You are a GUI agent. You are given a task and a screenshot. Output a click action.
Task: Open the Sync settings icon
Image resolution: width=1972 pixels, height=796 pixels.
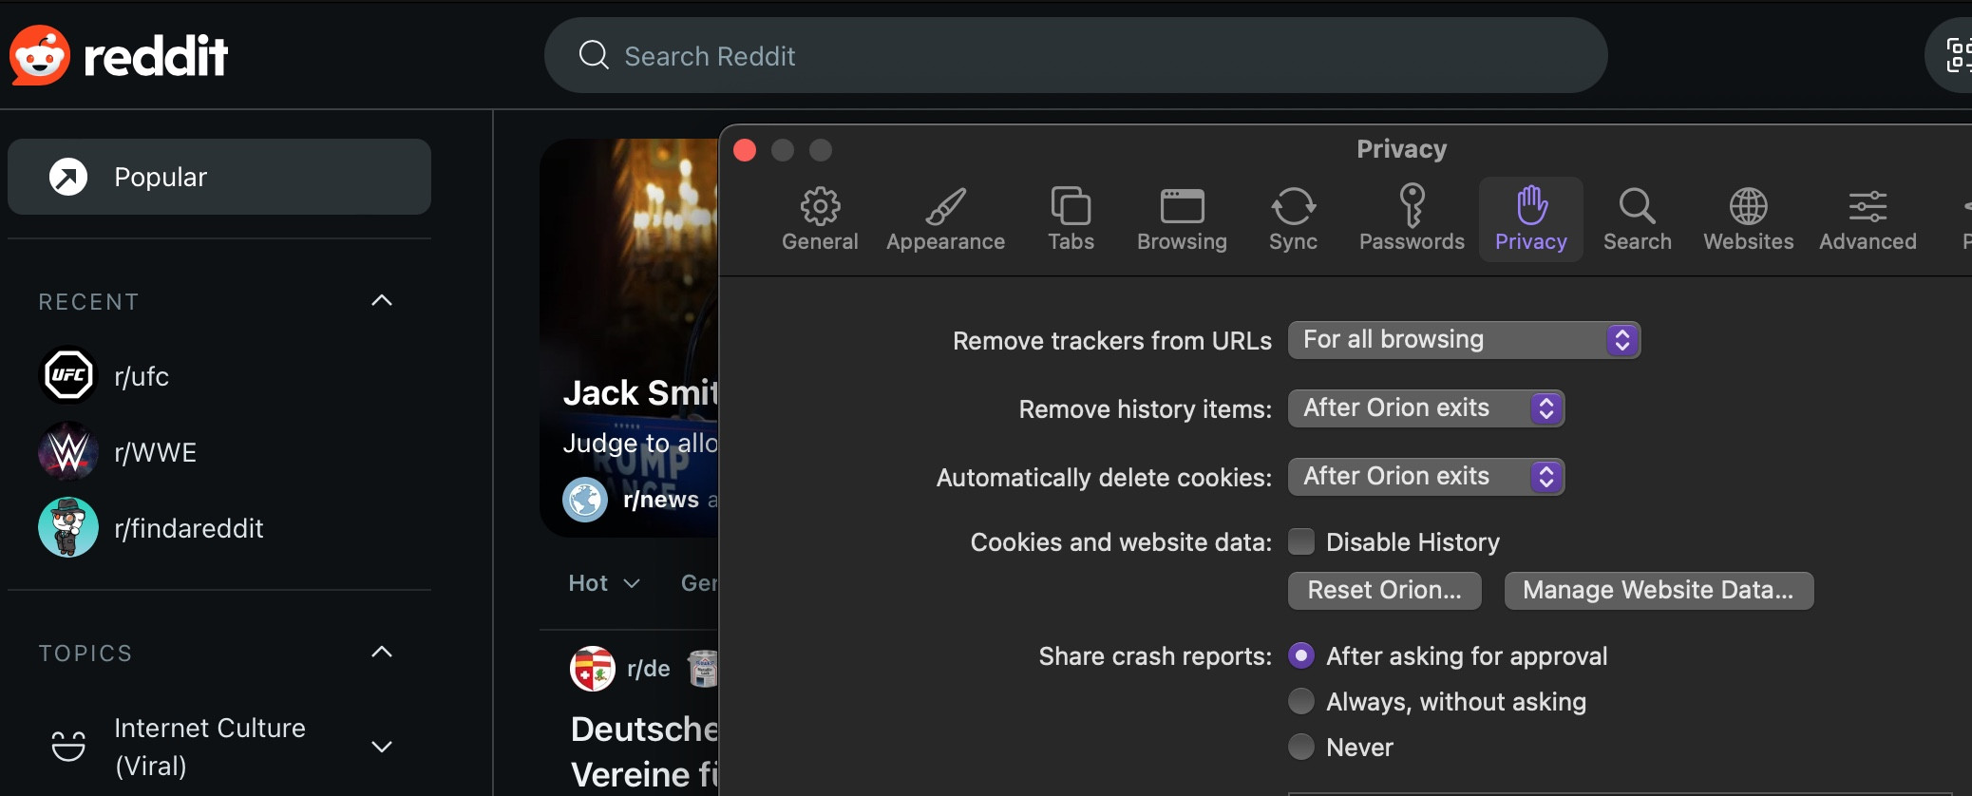tap(1293, 207)
